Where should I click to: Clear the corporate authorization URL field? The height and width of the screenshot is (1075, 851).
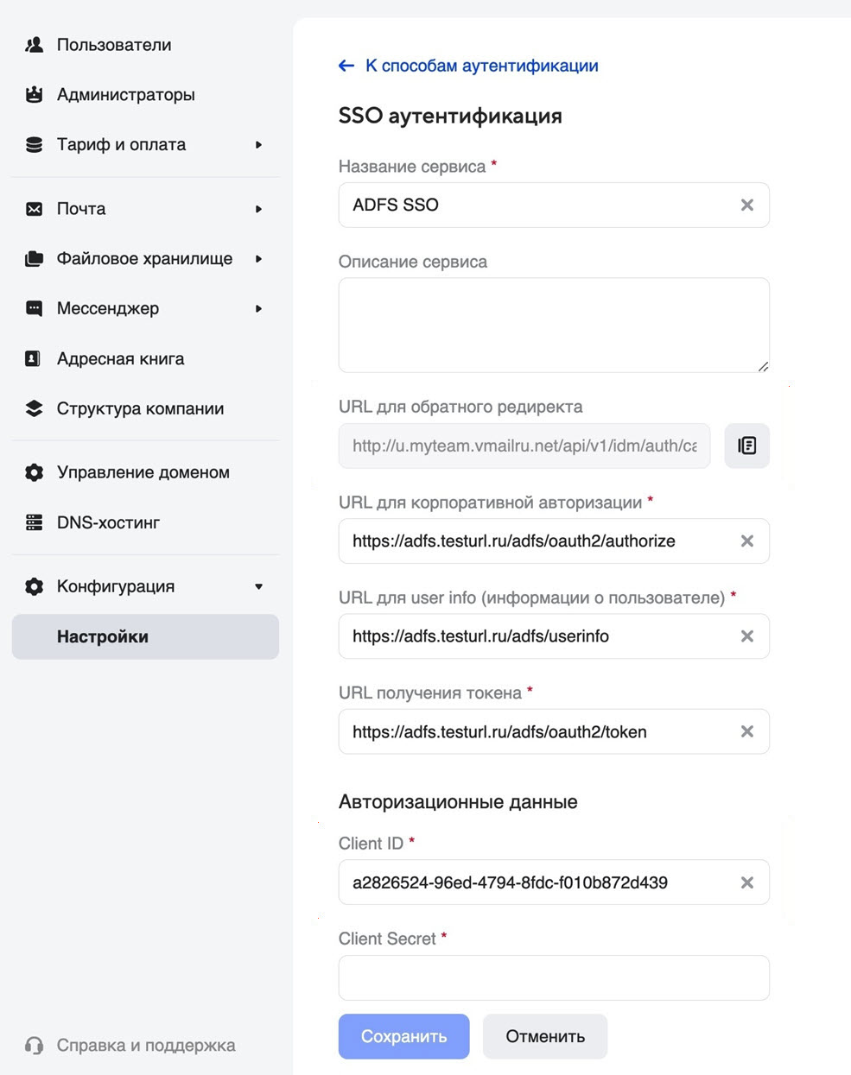pyautogui.click(x=747, y=541)
